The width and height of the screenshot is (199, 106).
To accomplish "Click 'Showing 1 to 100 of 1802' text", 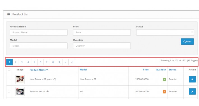I will (x=173, y=61).
